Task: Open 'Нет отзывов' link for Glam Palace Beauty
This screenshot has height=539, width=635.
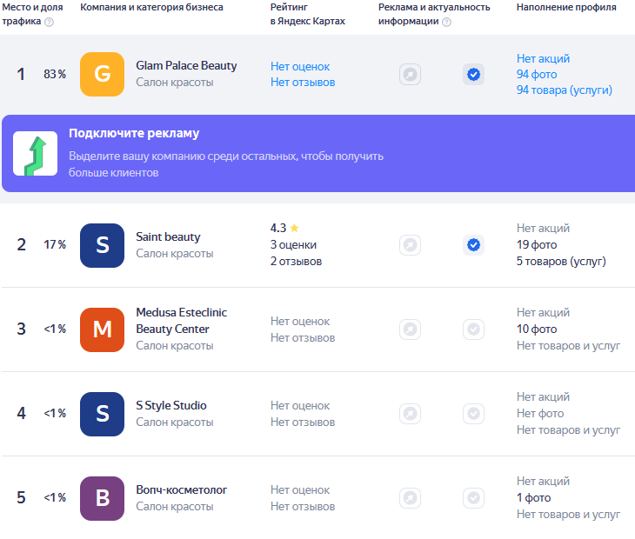Action: 303,82
